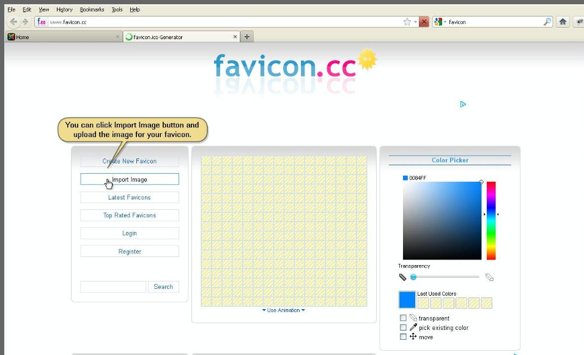Switch to the Home tab
Viewport: 584px width, 355px height.
pyautogui.click(x=64, y=37)
